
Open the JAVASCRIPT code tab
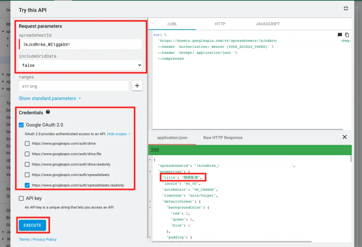coord(268,24)
